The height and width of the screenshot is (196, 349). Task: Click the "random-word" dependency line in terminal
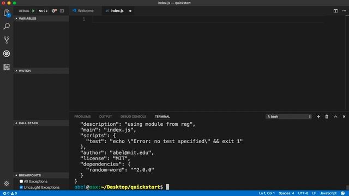pyautogui.click(x=120, y=170)
